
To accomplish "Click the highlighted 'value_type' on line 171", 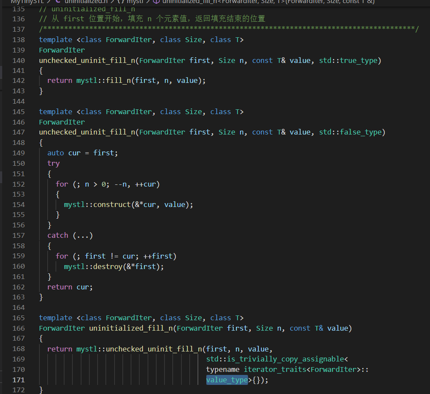I will coord(227,380).
